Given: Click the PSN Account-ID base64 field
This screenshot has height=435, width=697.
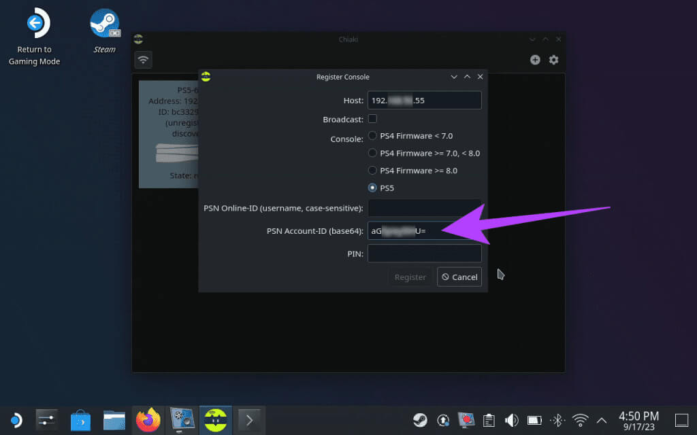Looking at the screenshot, I should [425, 231].
